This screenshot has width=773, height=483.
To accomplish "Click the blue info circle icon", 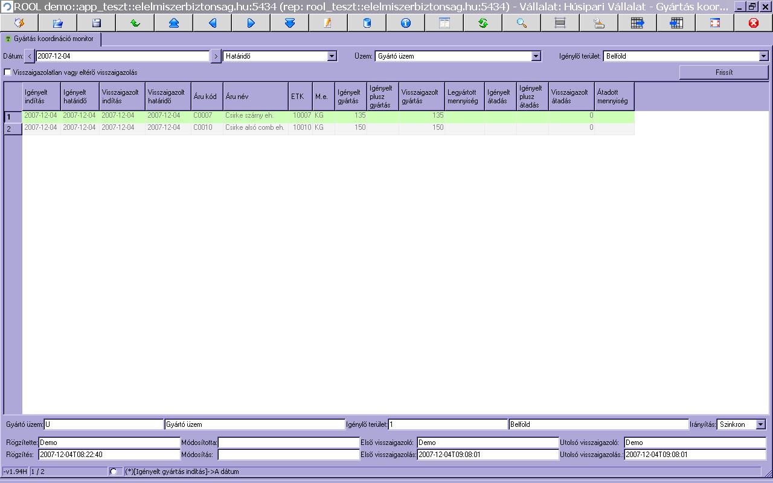I will coord(405,23).
